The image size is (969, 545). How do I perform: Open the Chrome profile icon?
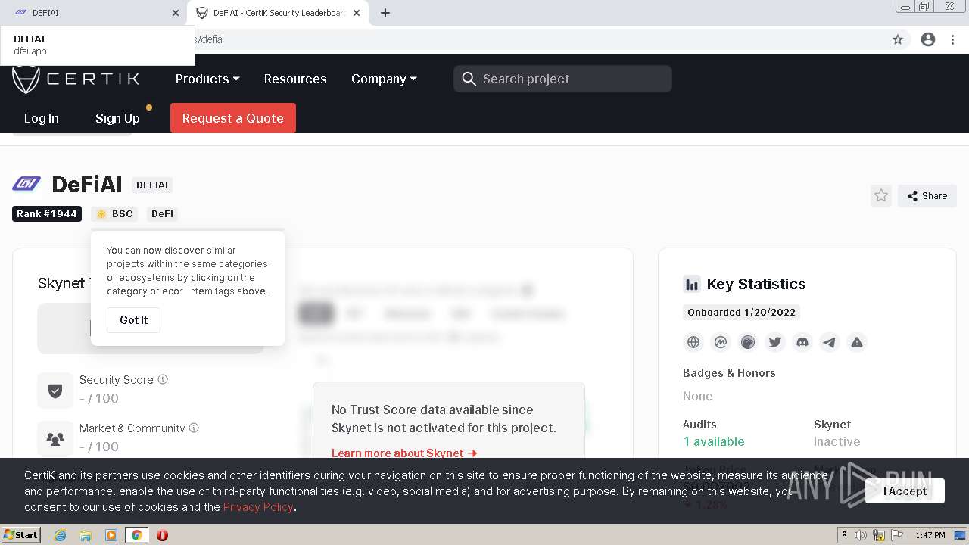(928, 39)
